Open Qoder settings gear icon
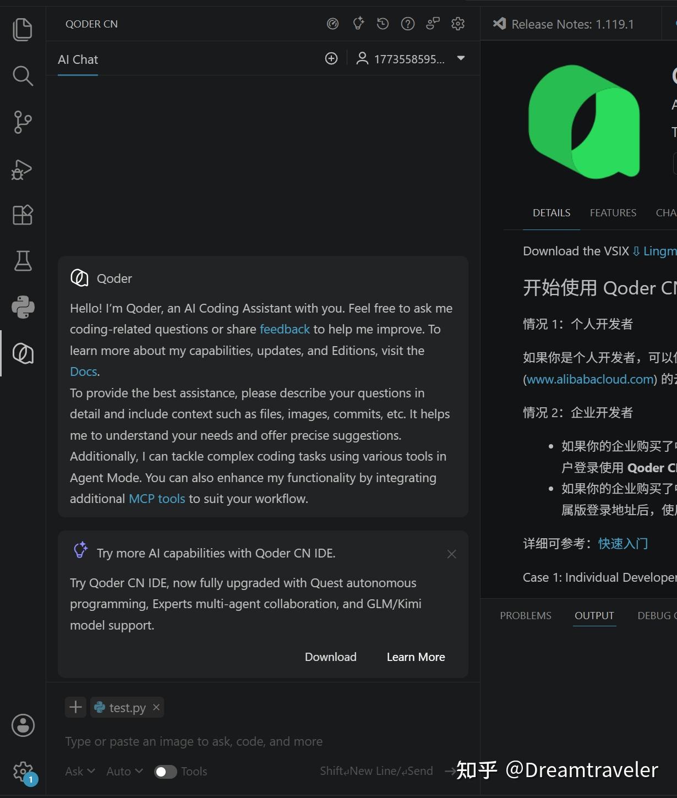 458,24
